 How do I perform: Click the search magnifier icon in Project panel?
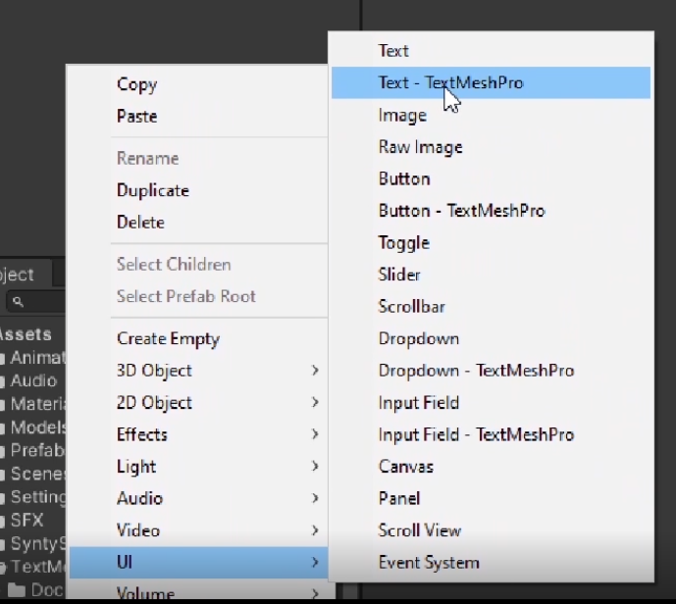[x=19, y=302]
